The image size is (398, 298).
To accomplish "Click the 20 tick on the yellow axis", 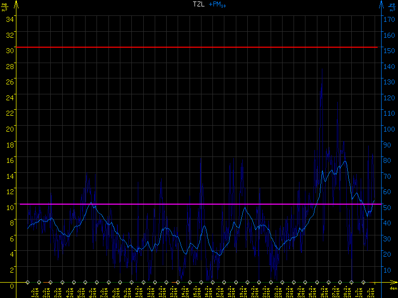I will (x=9, y=128).
